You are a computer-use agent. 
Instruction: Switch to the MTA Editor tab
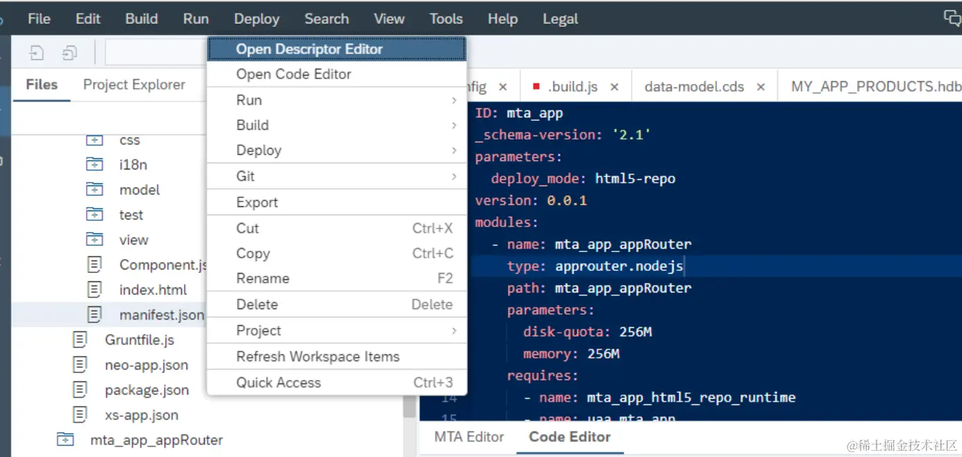click(x=469, y=437)
